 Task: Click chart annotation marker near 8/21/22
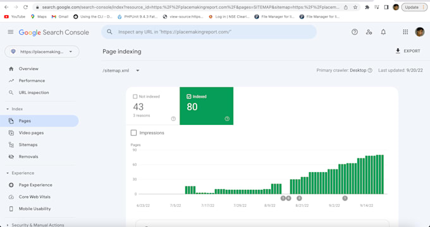click(299, 198)
